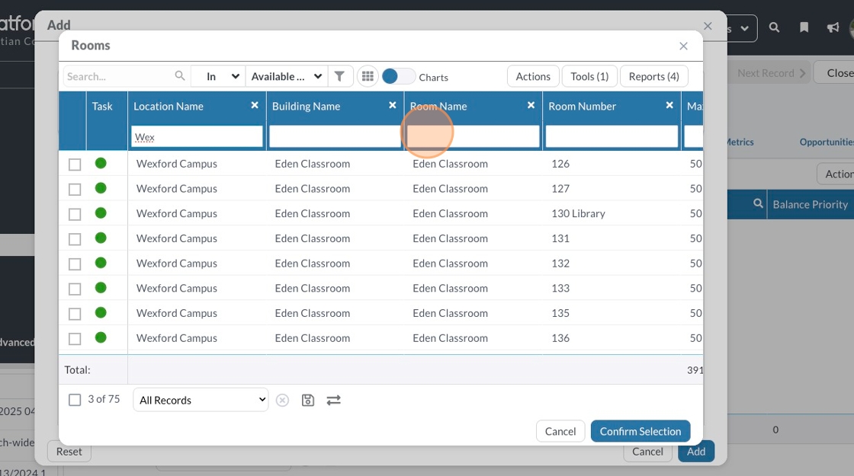Click green task dot for room 136
The width and height of the screenshot is (854, 476).
coord(101,338)
